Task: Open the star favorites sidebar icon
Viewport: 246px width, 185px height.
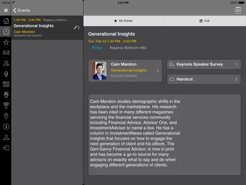Action: (6, 42)
